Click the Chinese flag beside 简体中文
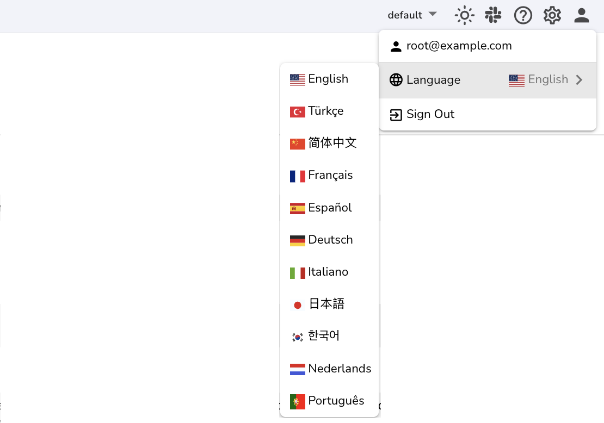 coord(297,143)
